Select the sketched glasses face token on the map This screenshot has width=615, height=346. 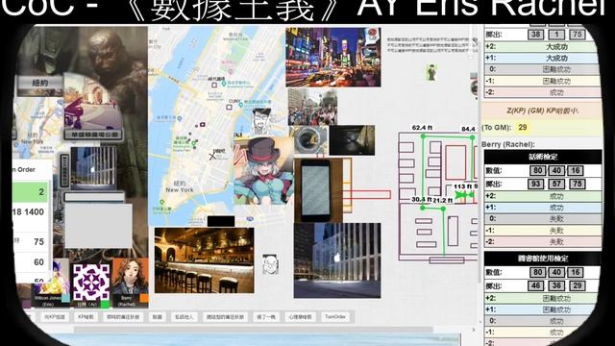pos(261,121)
